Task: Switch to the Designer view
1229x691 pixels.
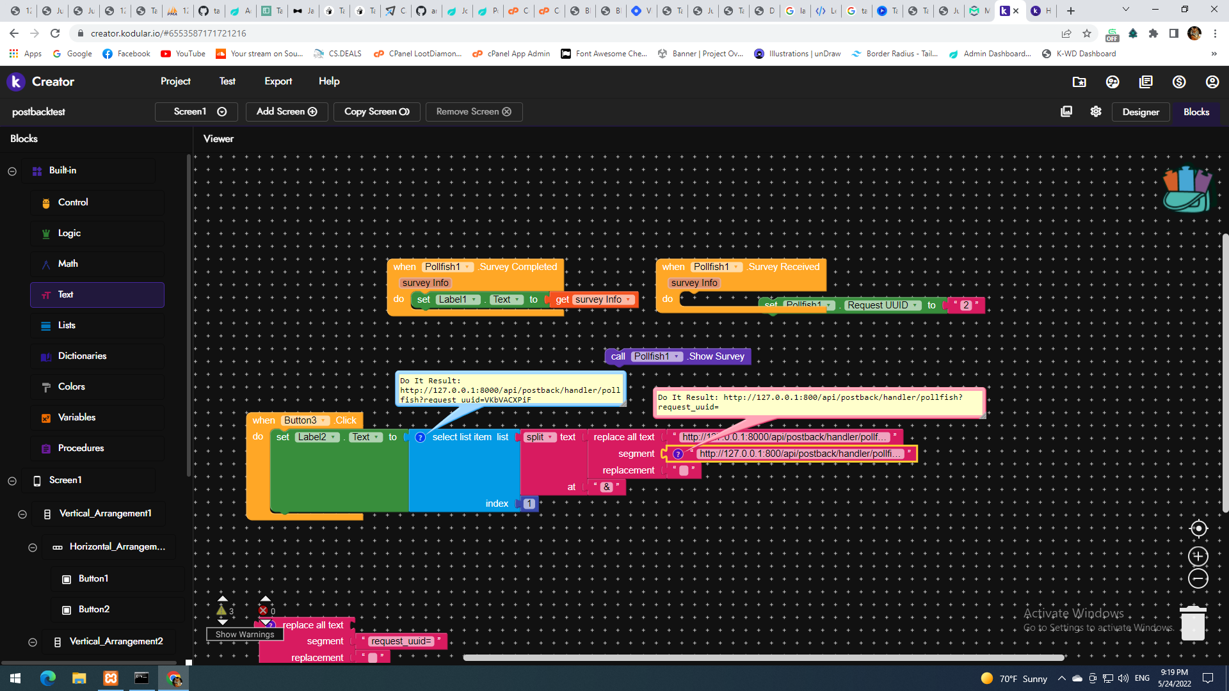Action: click(1141, 112)
